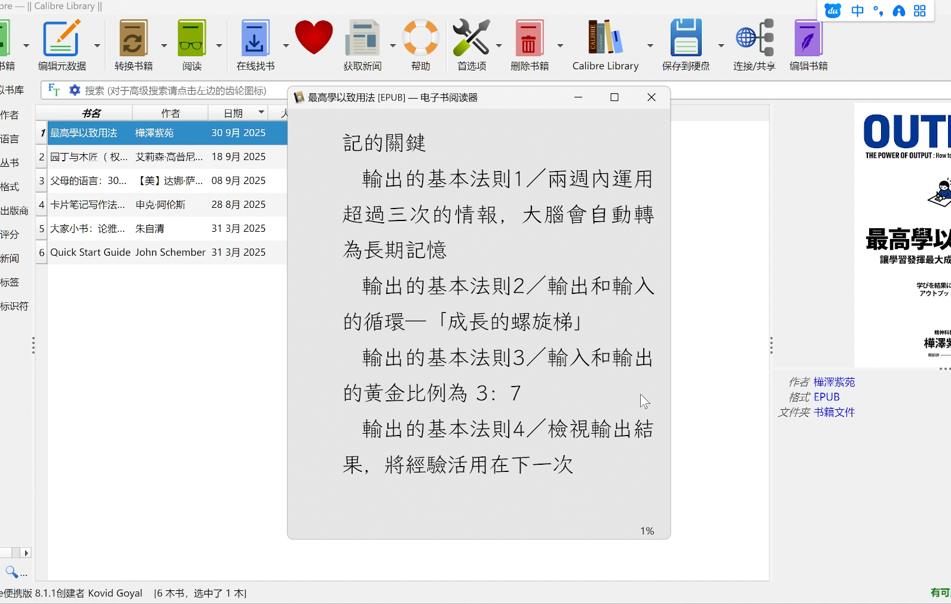Open the Convert Books (转换书籍) tool

pos(133,38)
